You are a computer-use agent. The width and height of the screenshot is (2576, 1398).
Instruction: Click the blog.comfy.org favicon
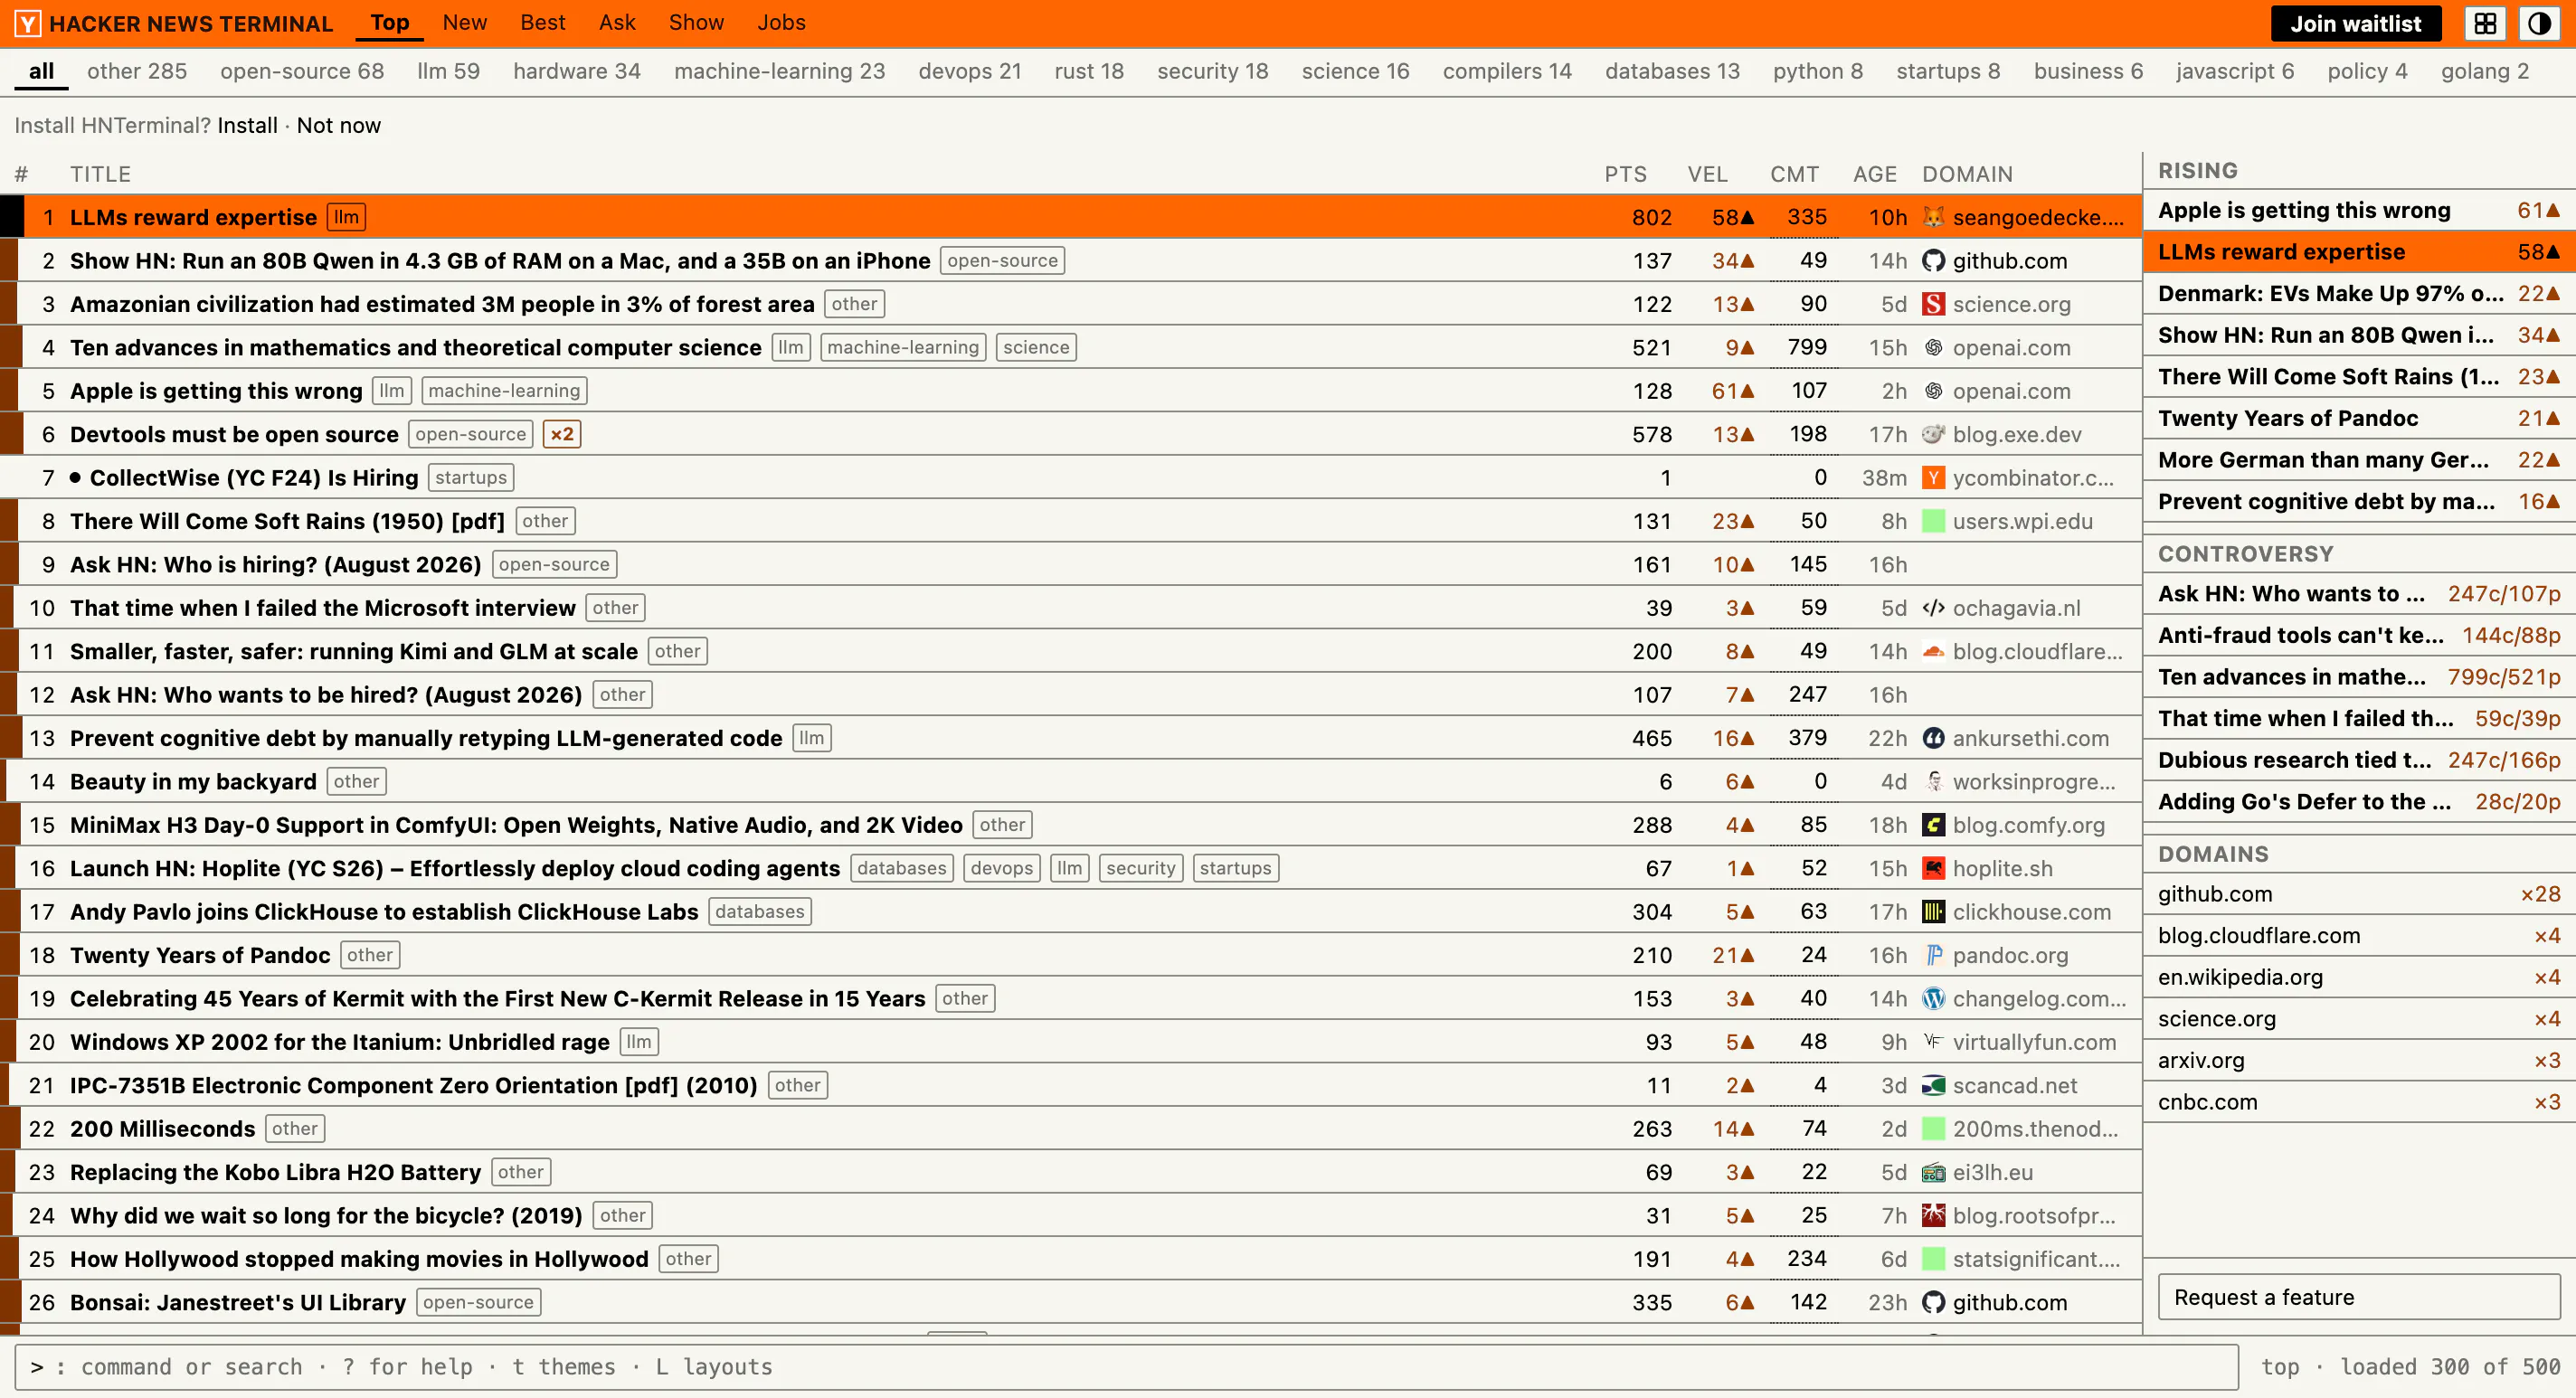tap(1934, 825)
